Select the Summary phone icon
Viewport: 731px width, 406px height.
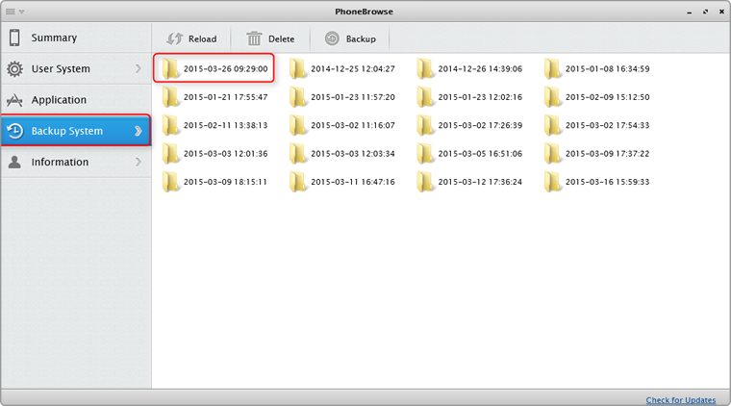(x=14, y=38)
